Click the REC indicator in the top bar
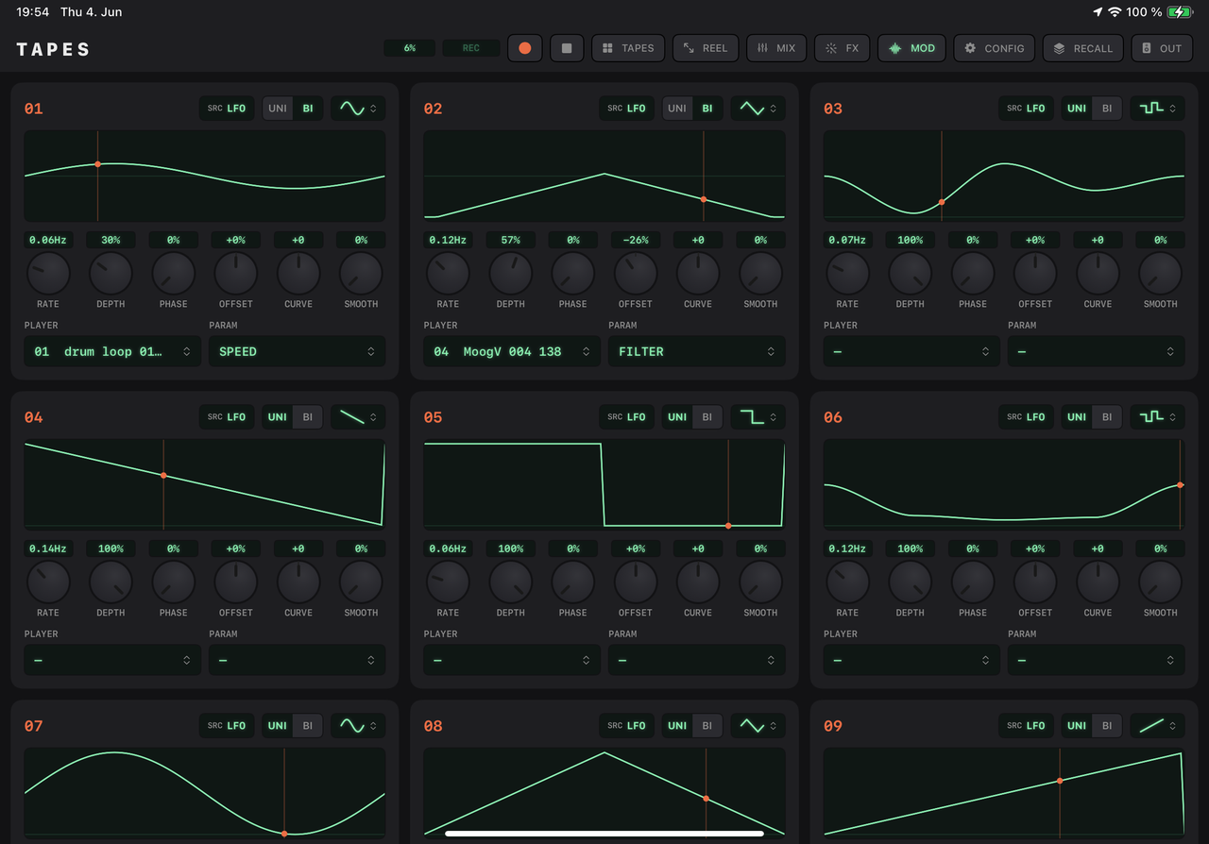Screen dimensions: 1209x844 pyautogui.click(x=470, y=48)
